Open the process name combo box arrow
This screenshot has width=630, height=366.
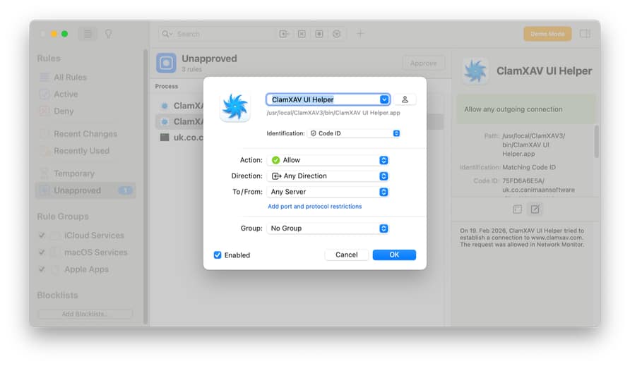coord(384,99)
